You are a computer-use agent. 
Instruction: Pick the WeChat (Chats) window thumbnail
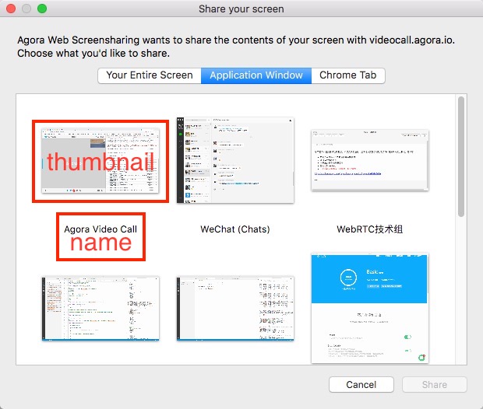[x=235, y=160]
